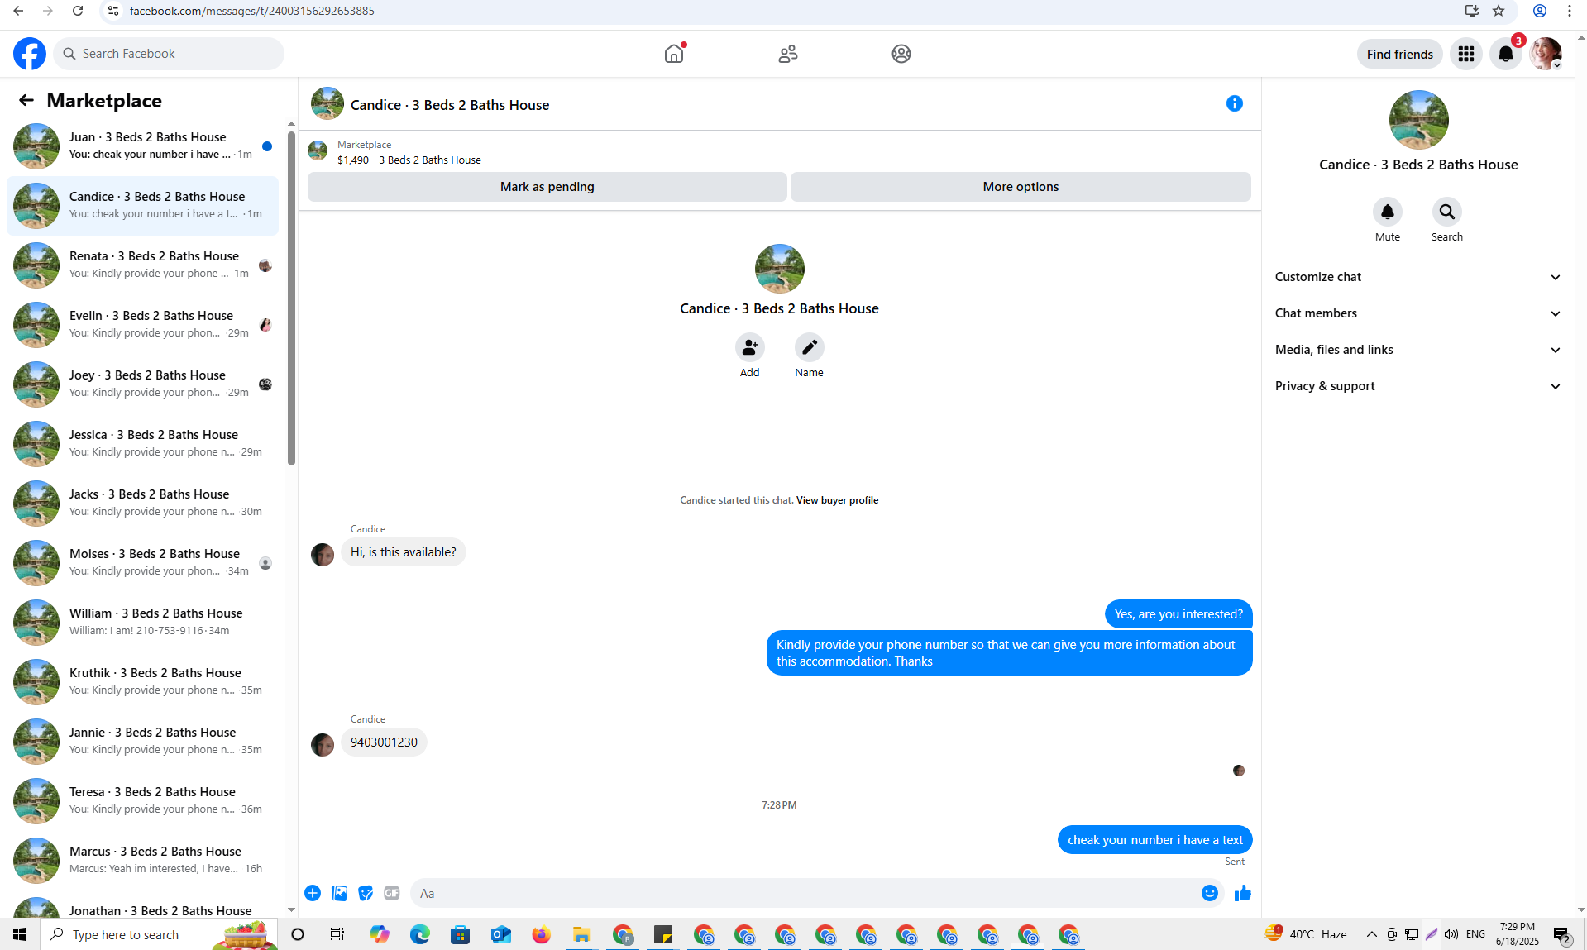1587x950 pixels.
Task: Expand the Customize chat section
Action: (1418, 277)
